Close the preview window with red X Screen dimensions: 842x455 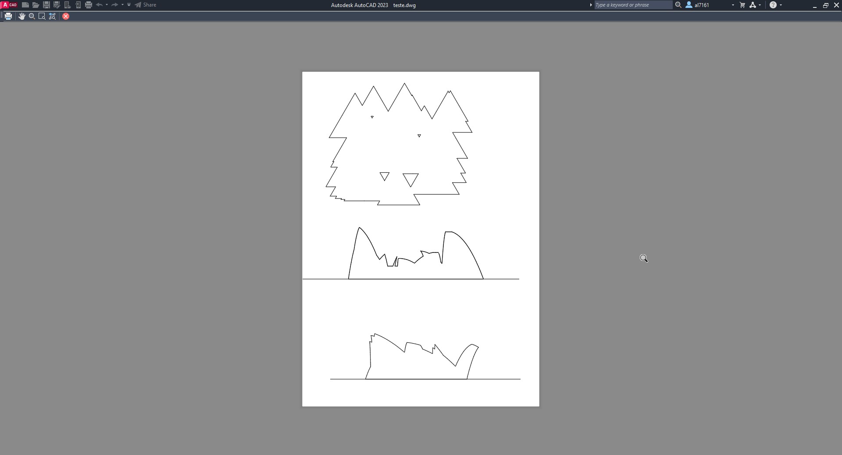[x=66, y=16]
